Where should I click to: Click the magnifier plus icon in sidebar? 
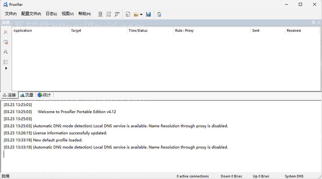pyautogui.click(x=6, y=52)
